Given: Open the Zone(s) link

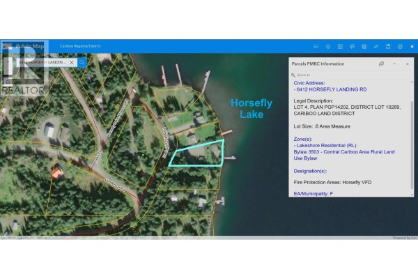Looking at the screenshot, I should [x=302, y=139].
